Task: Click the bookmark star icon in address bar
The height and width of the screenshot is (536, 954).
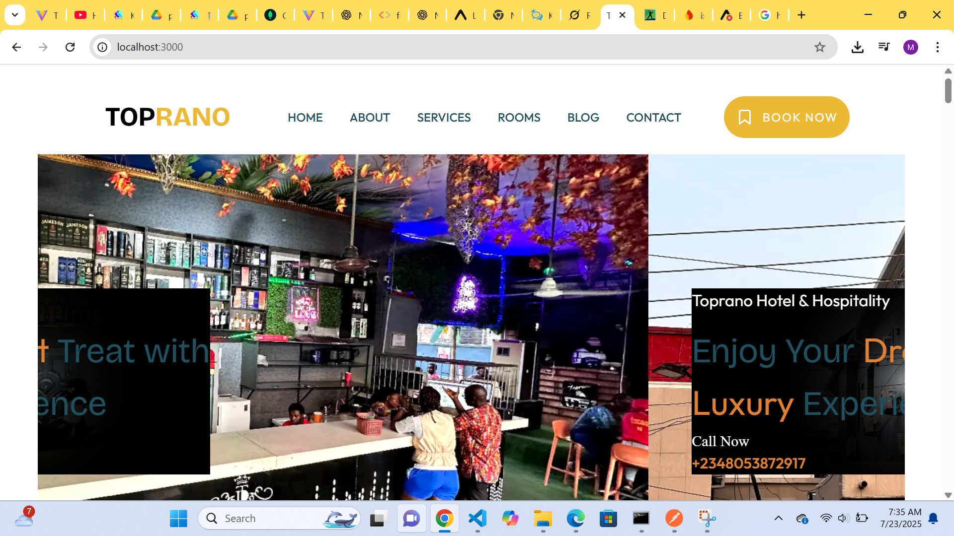Action: [x=819, y=47]
